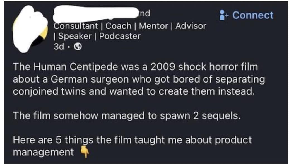Open the author's profile picture
This screenshot has height=164, width=289.
[31, 29]
